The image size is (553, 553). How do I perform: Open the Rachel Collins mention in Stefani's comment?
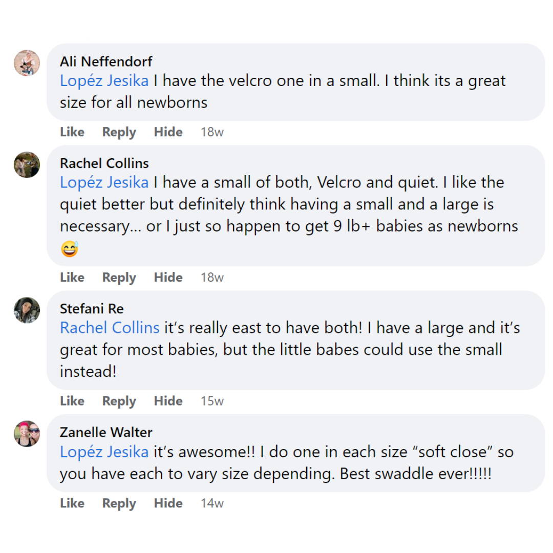point(109,328)
